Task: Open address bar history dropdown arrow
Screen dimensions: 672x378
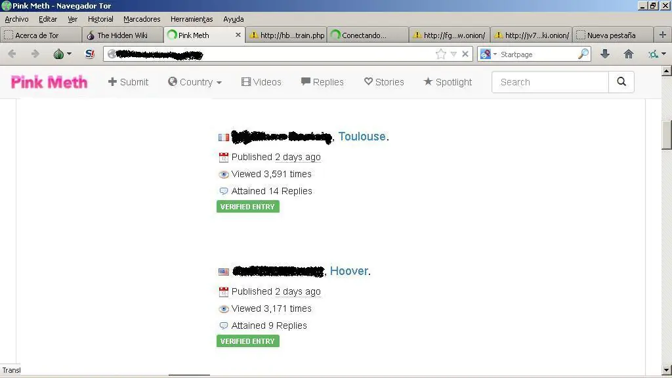Action: [x=453, y=54]
